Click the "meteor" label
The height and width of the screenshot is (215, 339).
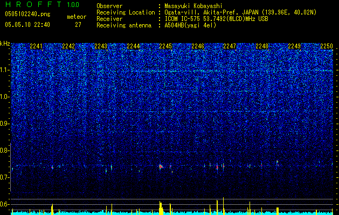pyautogui.click(x=77, y=17)
